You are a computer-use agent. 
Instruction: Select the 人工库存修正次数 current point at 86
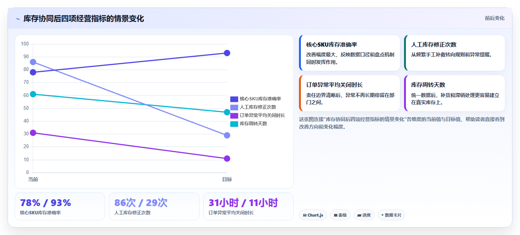33,62
